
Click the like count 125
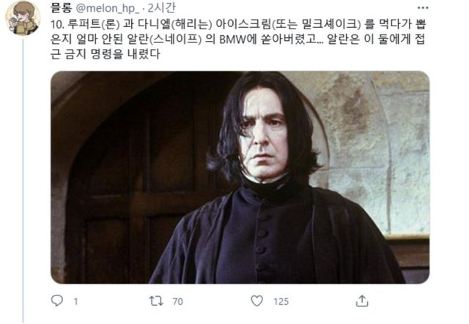[281, 301]
